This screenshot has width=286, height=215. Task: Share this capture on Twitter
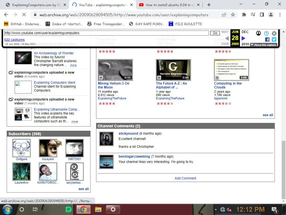[274, 39]
